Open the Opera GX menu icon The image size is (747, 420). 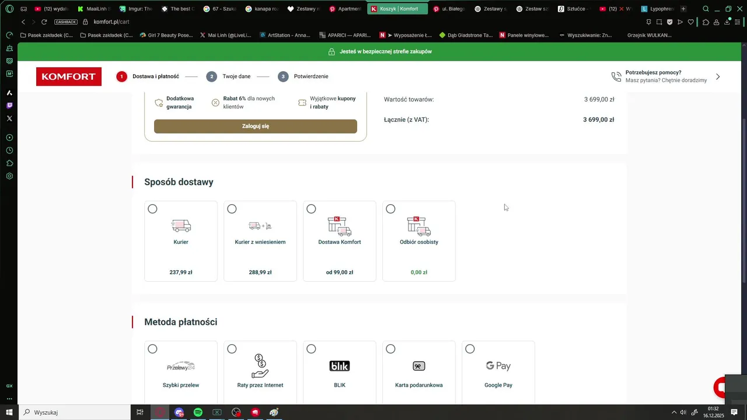9,9
